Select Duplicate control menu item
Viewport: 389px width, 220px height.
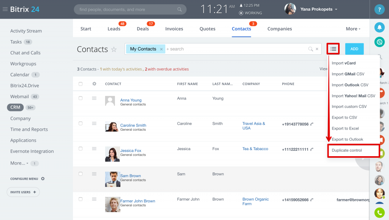(x=346, y=150)
